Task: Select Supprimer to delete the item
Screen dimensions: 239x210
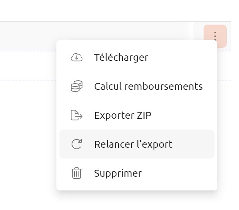Action: pyautogui.click(x=137, y=173)
